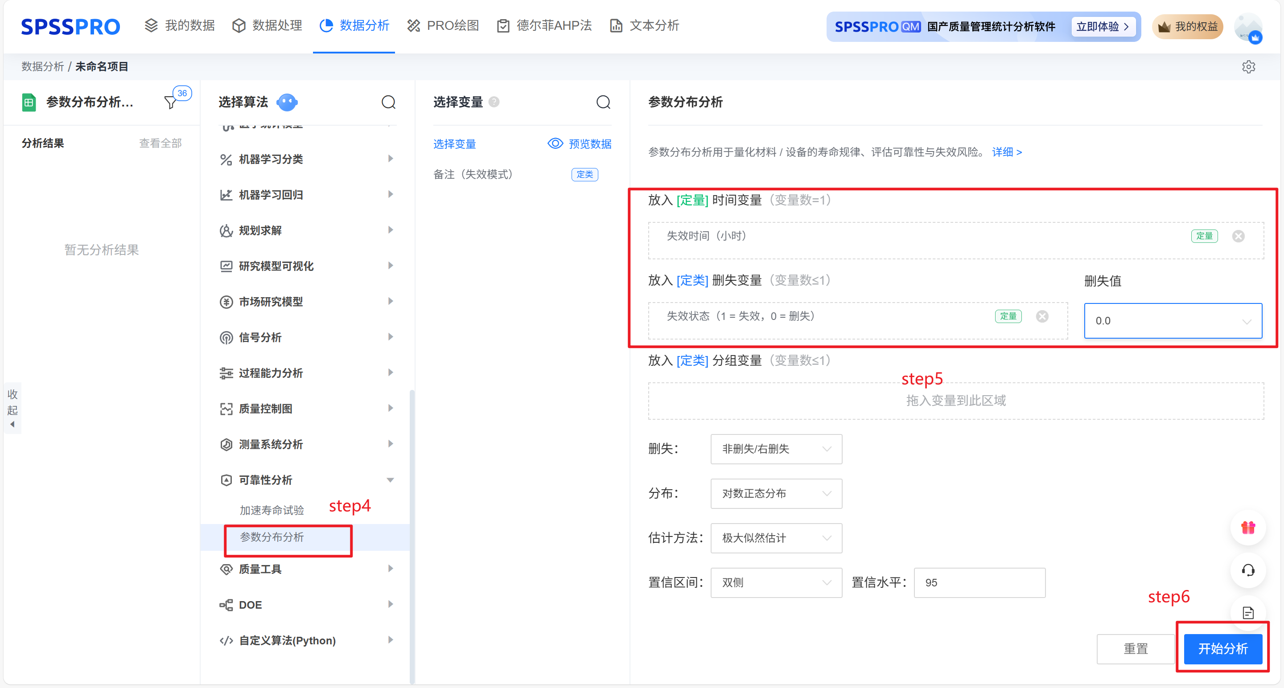
Task: Click 分组变量 drop area 拖入变量到此区域
Action: click(955, 401)
